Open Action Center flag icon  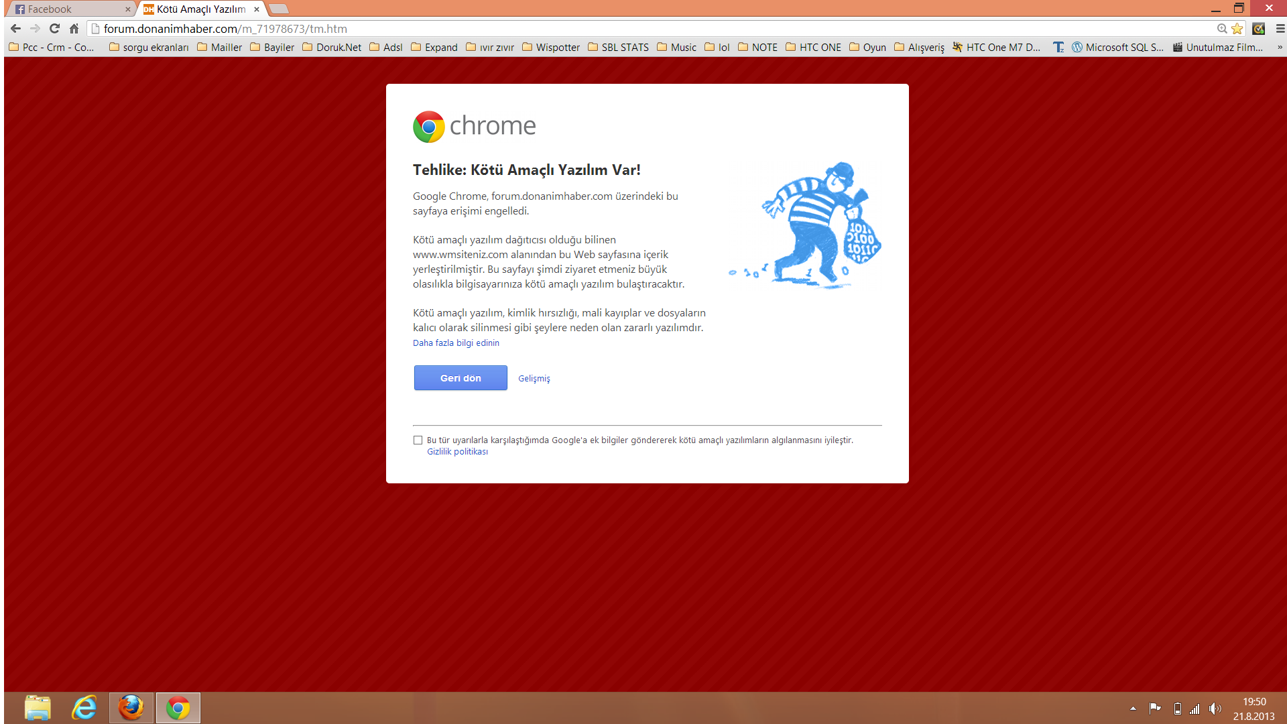pos(1155,709)
